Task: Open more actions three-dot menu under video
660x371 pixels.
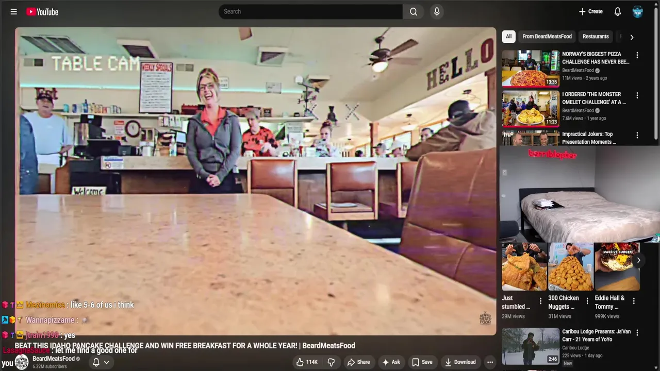Action: [490, 362]
